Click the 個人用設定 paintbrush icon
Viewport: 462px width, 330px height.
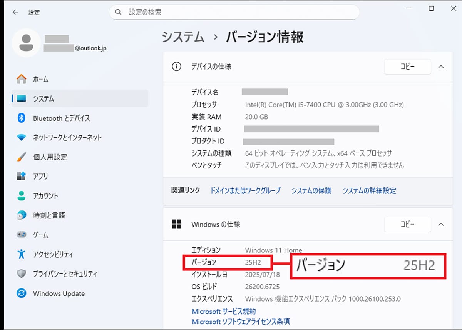click(22, 157)
